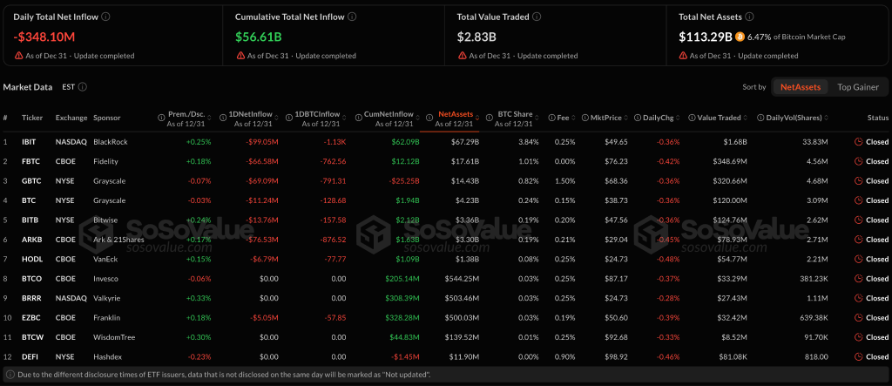Image resolution: width=892 pixels, height=386 pixels.
Task: Click info icon beside Prem./Dsc. column header
Action: [161, 118]
